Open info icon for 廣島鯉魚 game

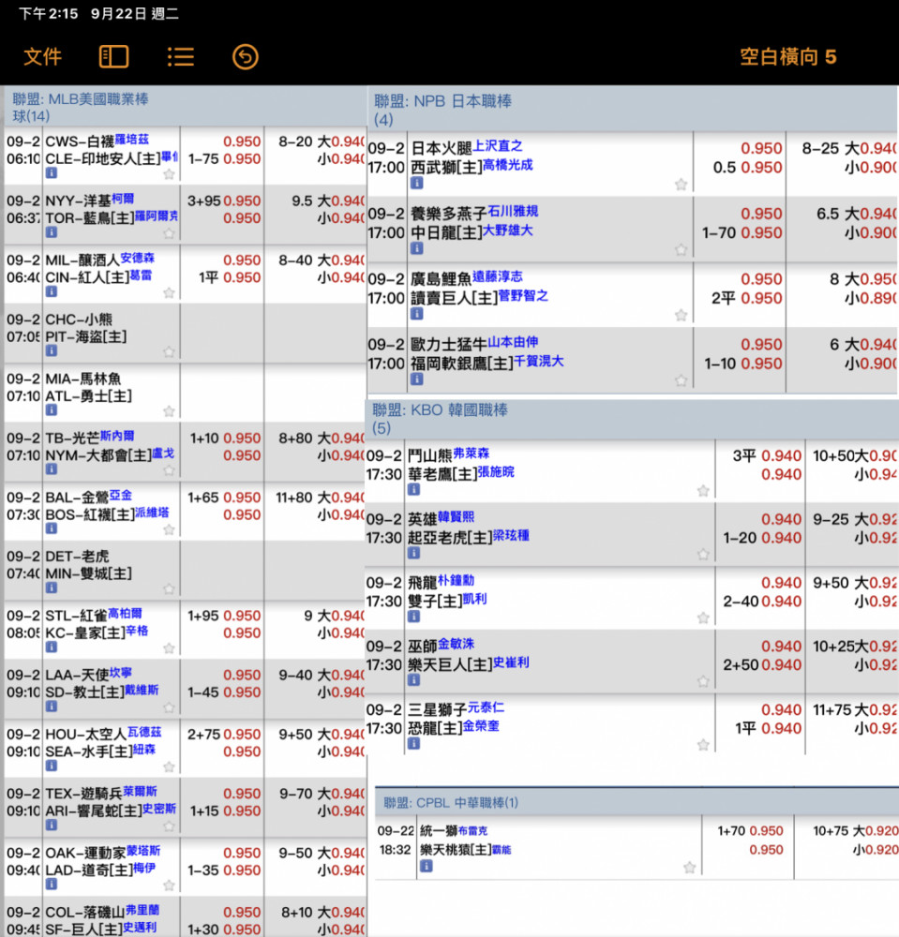416,314
